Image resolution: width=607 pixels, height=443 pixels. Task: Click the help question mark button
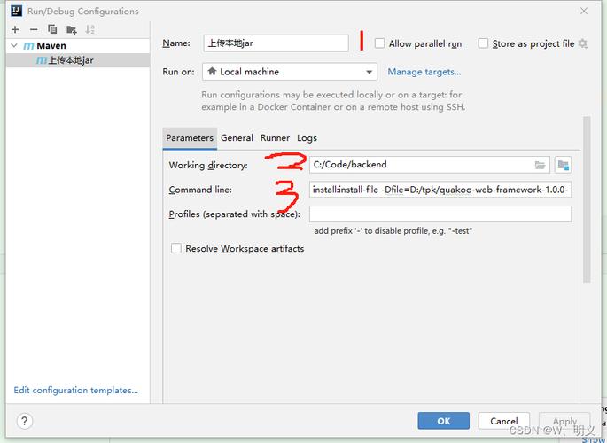25,421
